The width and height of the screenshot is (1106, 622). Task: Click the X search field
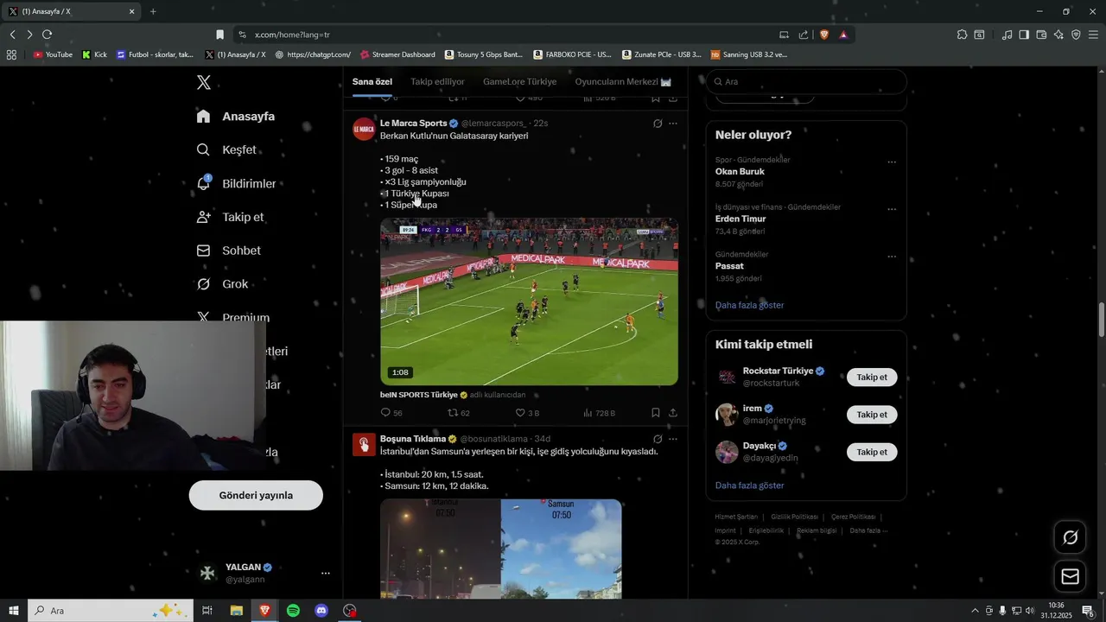(x=806, y=81)
